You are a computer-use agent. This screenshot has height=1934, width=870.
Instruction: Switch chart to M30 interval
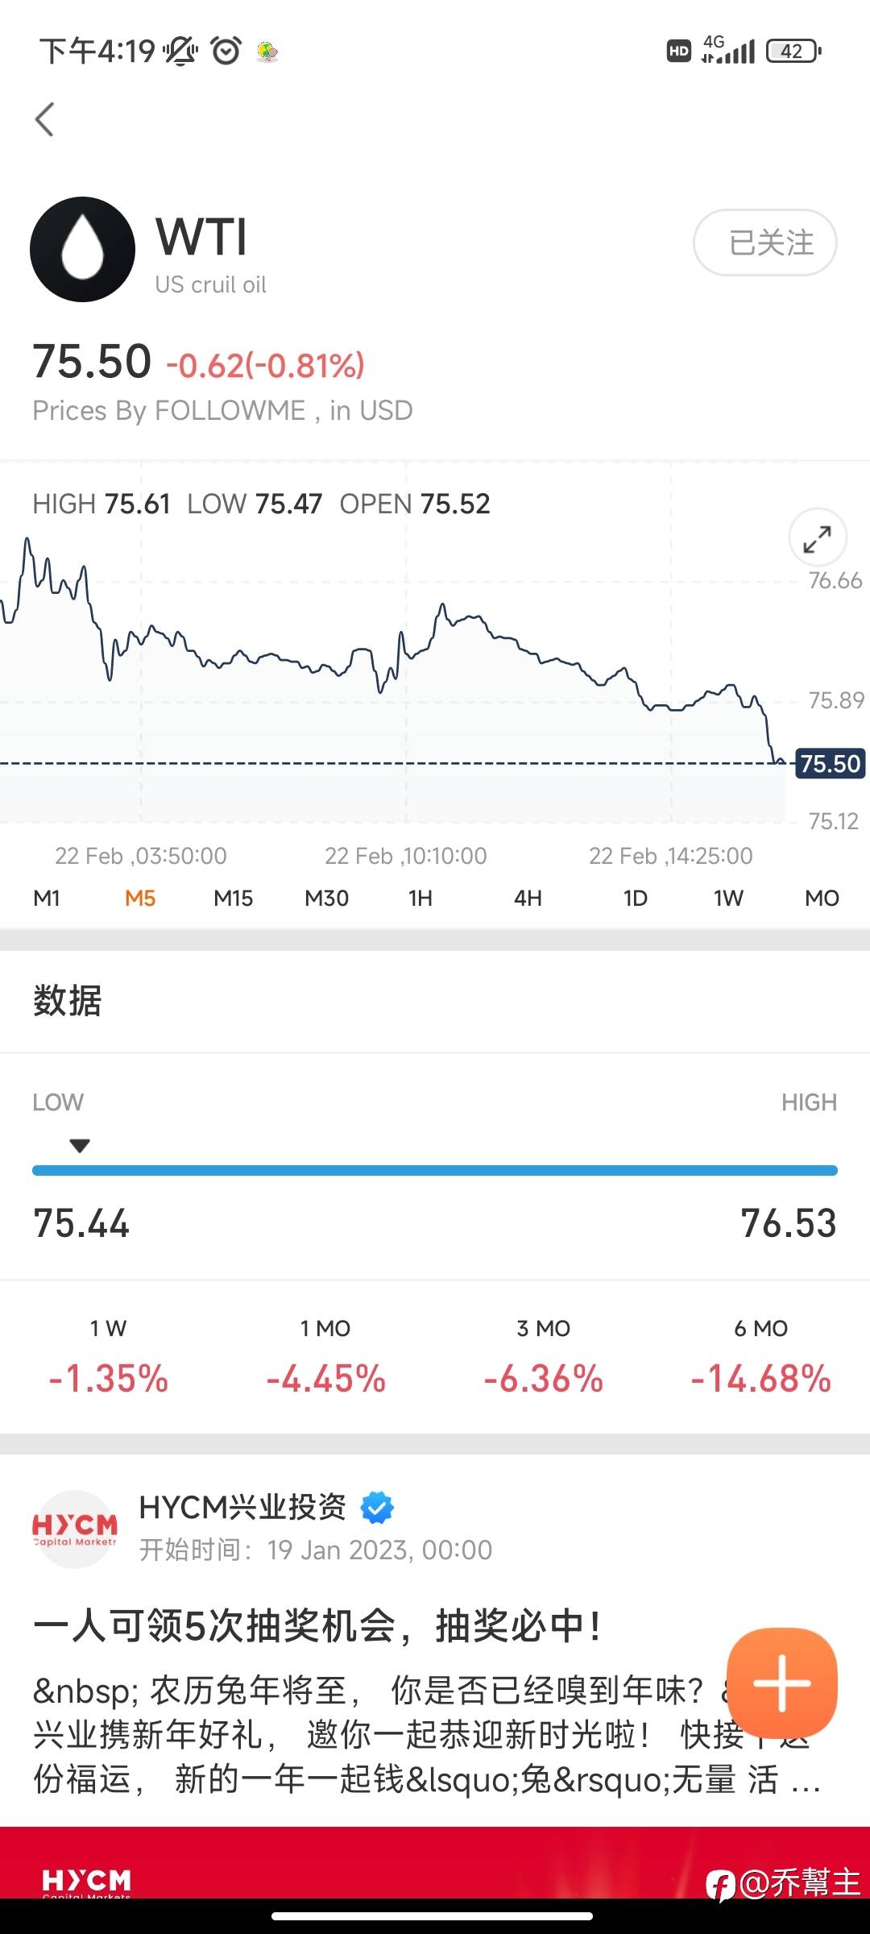[326, 898]
